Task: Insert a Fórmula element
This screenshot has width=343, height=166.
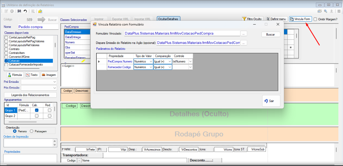Action: (15, 75)
